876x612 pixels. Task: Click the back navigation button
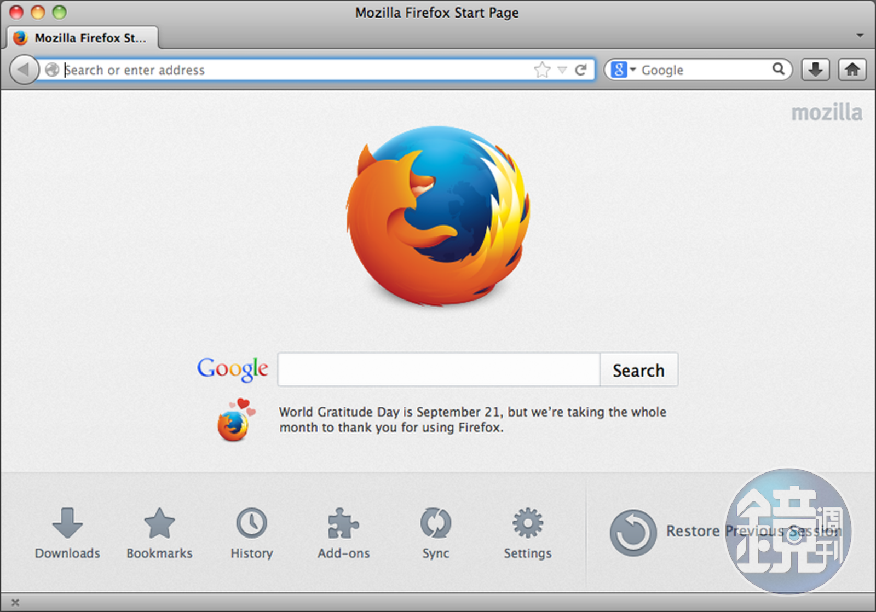tap(24, 70)
